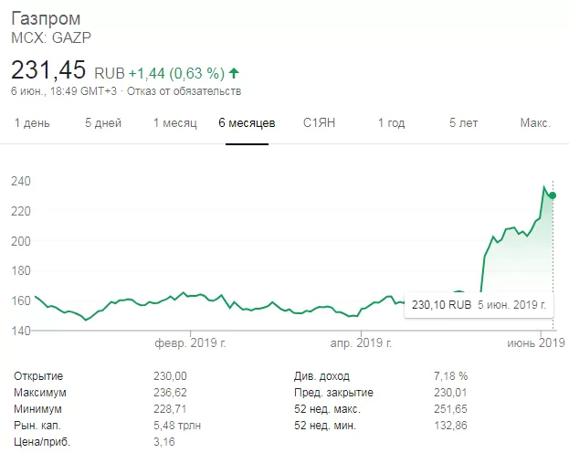569x453 pixels.
Task: Click the 'Пред. закрытие' value '230,01'
Action: 450,393
